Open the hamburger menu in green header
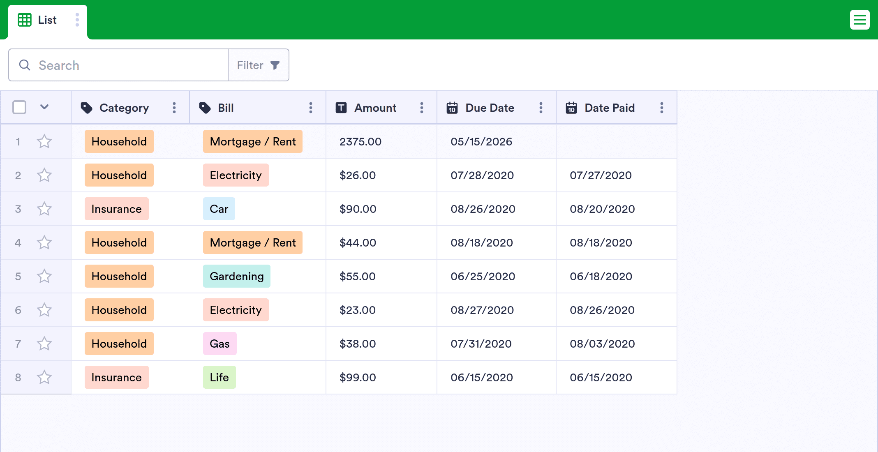 [x=860, y=20]
